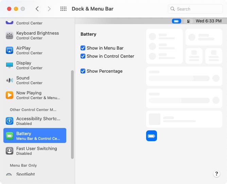Image resolution: width=227 pixels, height=184 pixels.
Task: Select the Accessibility Shortc... row label
Action: tap(38, 118)
